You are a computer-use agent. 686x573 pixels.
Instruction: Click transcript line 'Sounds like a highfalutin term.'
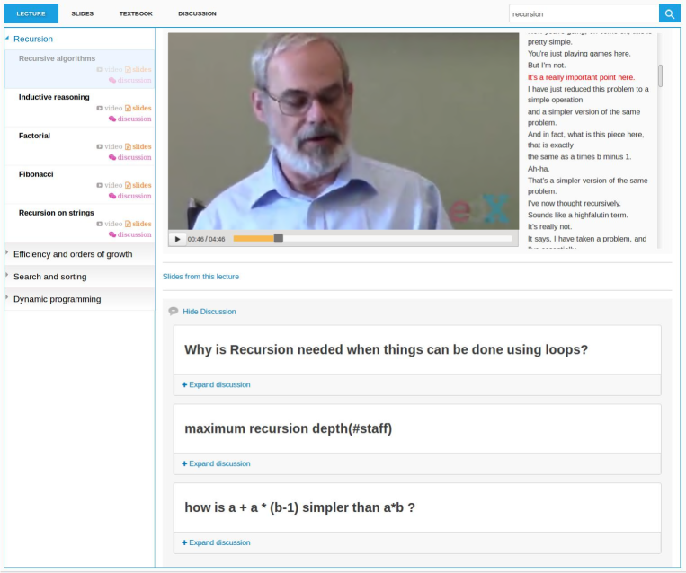[577, 215]
